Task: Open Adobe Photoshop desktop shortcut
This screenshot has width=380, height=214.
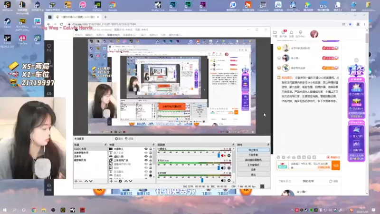Action: coord(173,6)
